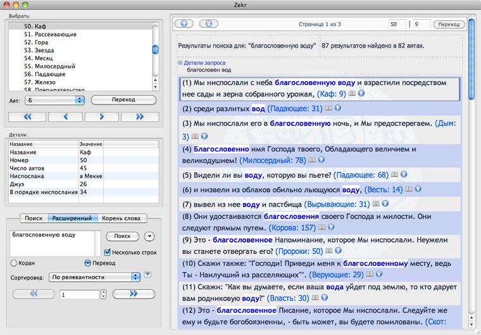This screenshot has width=481, height=335.
Task: Play audio icon next to (Верующие: 29)
Action: (x=379, y=274)
